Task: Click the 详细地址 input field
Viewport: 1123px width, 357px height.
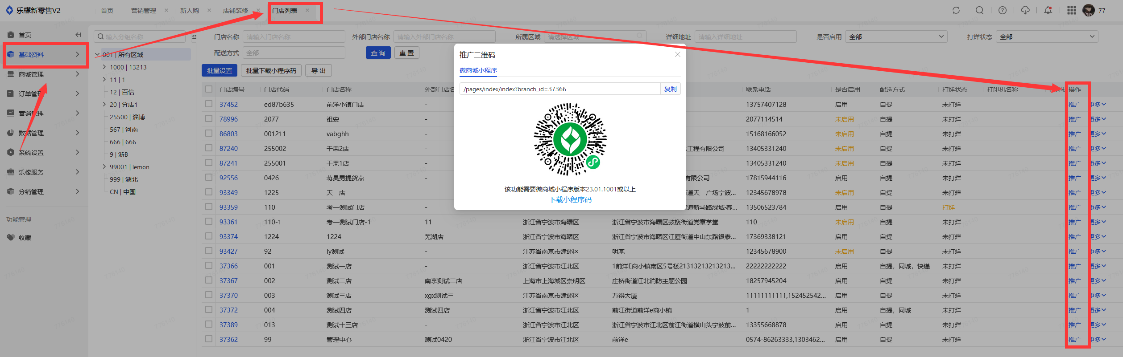Action: pyautogui.click(x=746, y=37)
